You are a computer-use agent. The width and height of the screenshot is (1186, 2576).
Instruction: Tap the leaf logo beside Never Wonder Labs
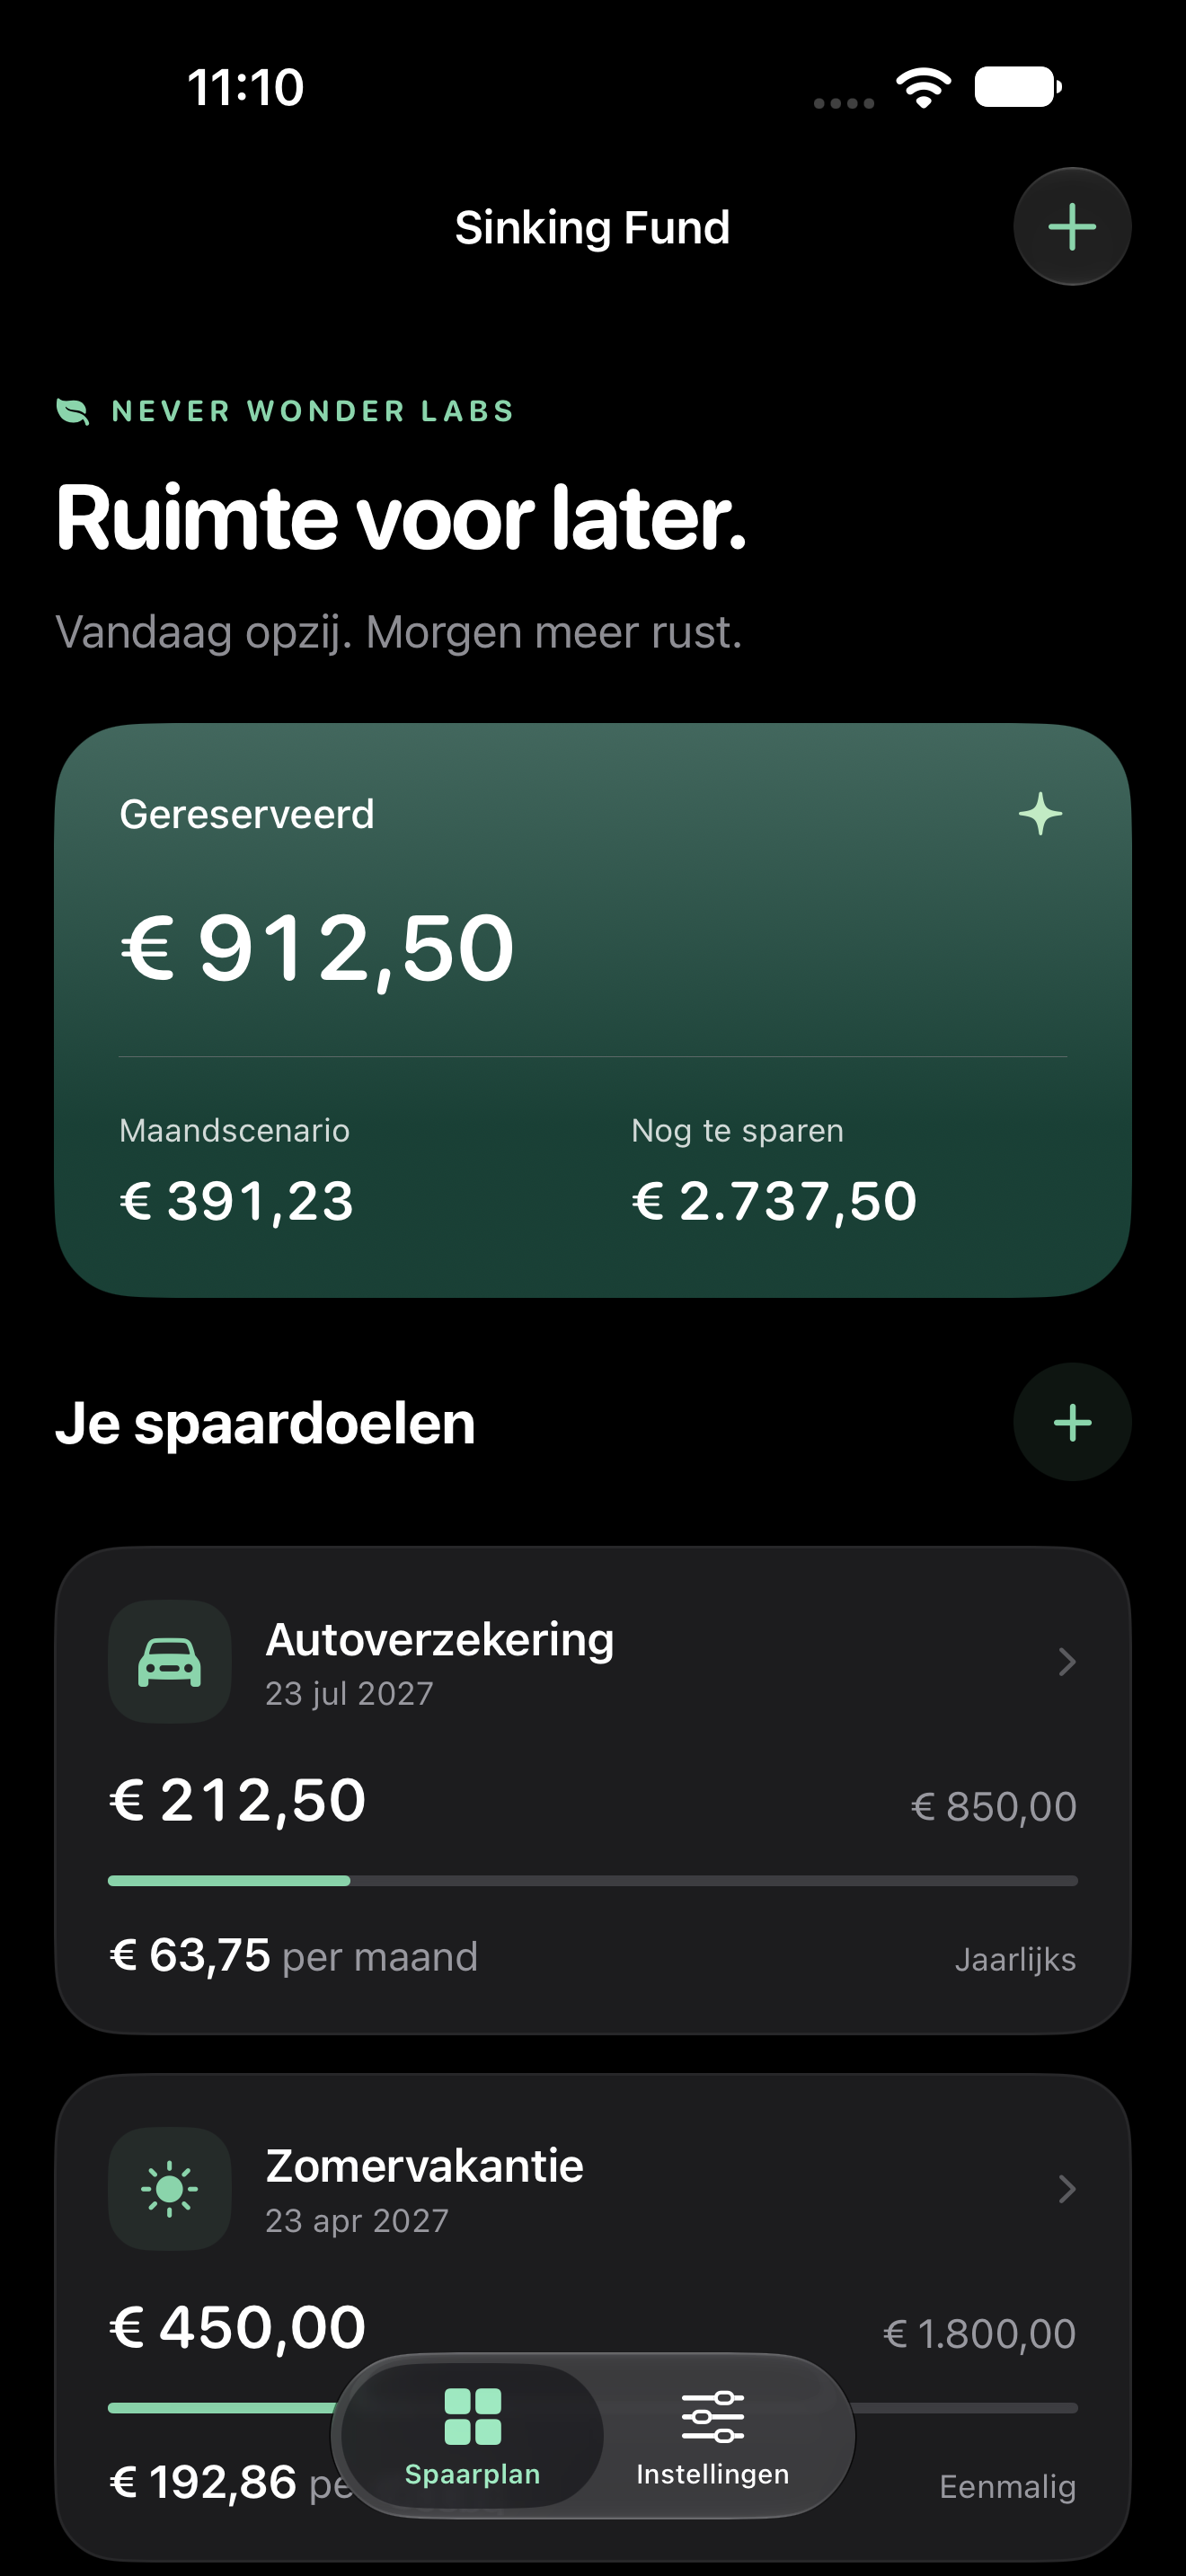(x=72, y=411)
